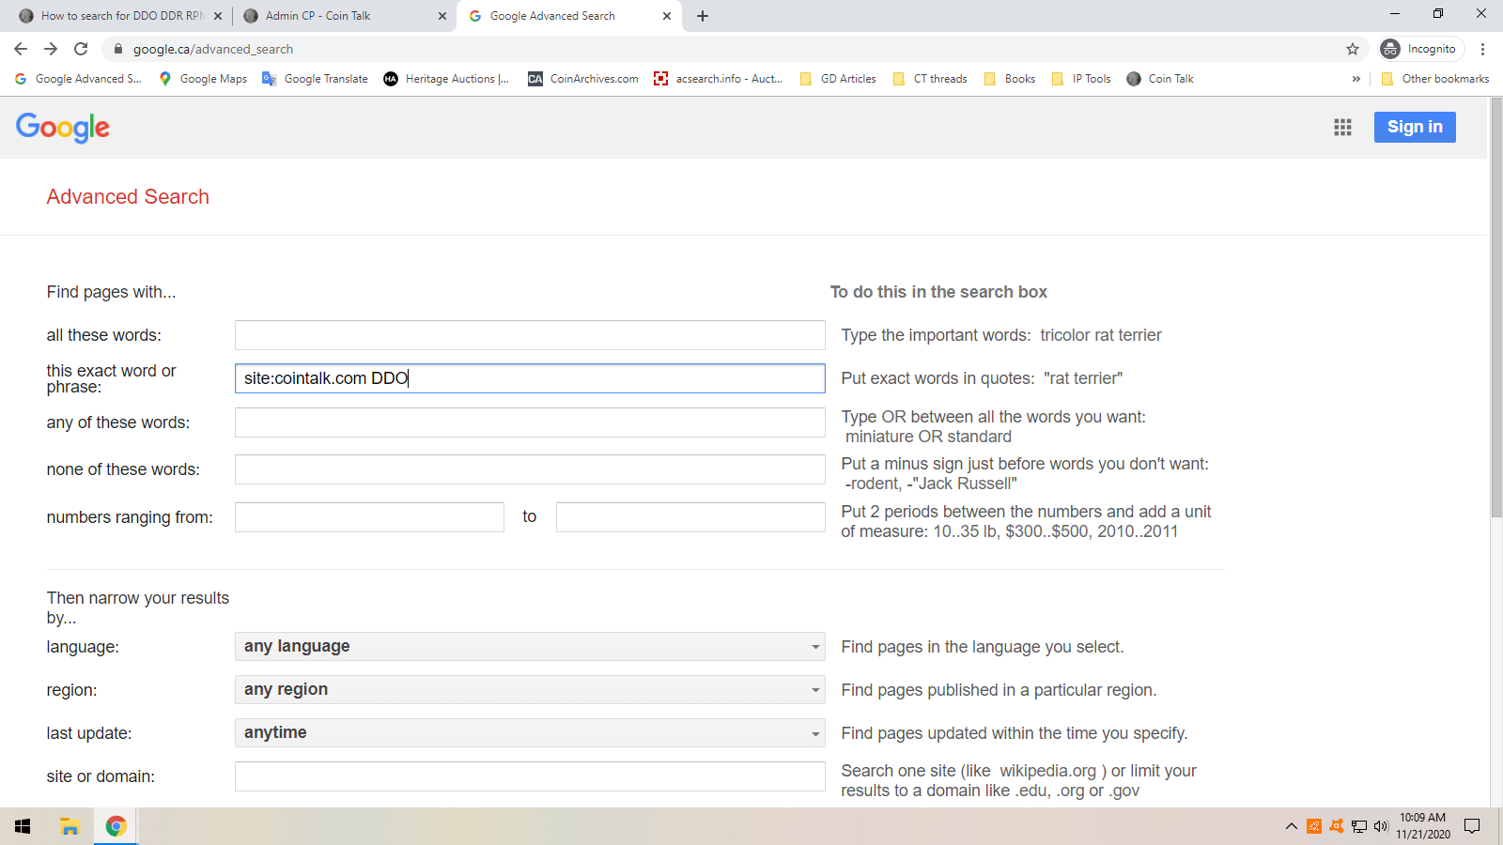
Task: Click the Chrome icon in the taskbar
Action: pos(116,826)
